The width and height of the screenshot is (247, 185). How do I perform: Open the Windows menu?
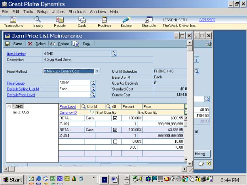point(98,11)
